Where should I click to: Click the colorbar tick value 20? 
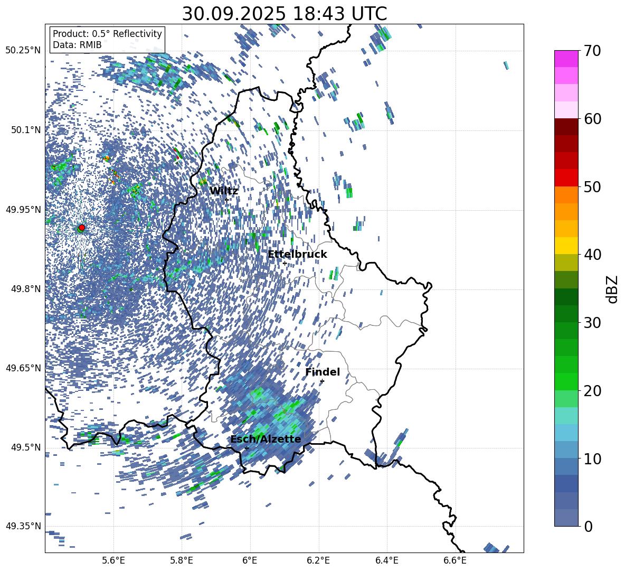click(592, 390)
